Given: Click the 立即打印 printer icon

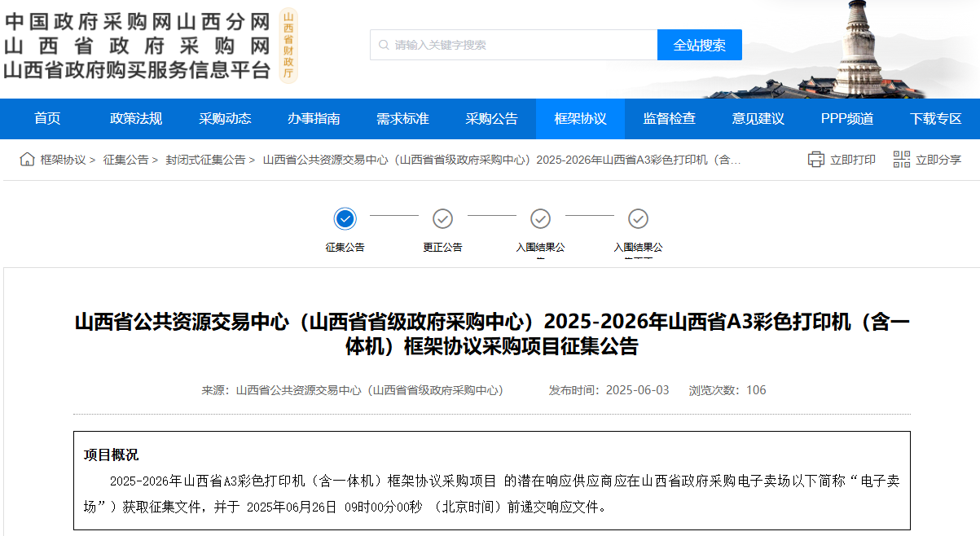Looking at the screenshot, I should (815, 159).
